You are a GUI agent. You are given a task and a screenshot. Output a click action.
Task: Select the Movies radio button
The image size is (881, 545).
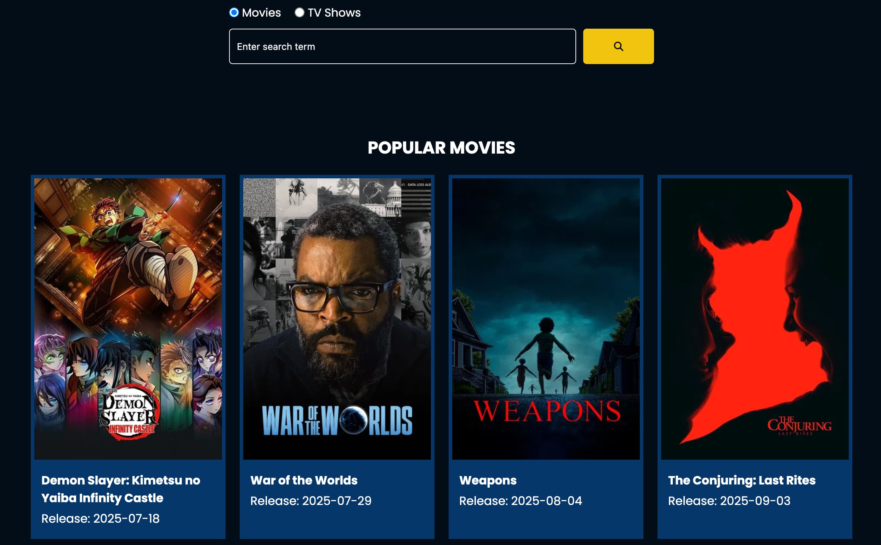tap(234, 12)
